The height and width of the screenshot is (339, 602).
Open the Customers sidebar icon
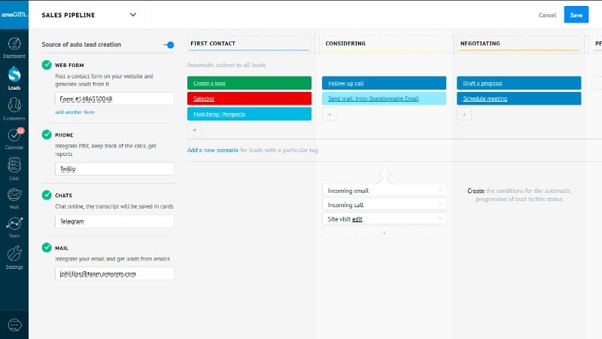(14, 107)
